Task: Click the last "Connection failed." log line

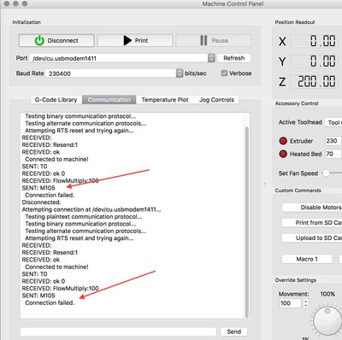Action: [x=50, y=303]
